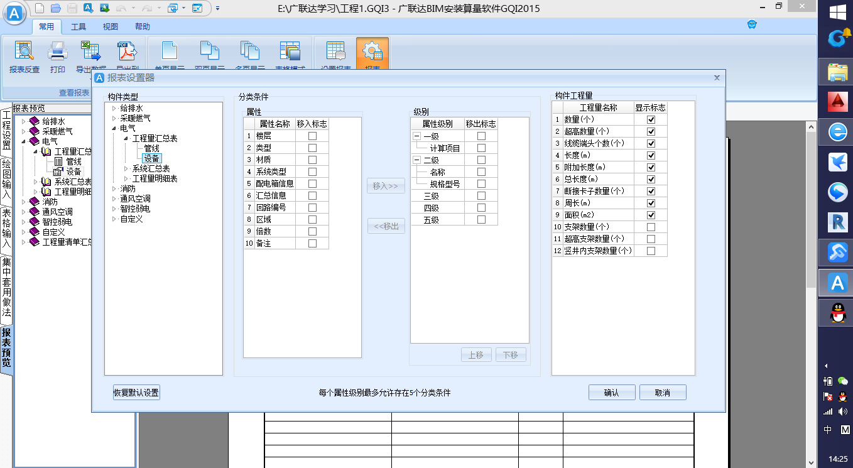Switch to single page display
The image size is (853, 468).
pyautogui.click(x=170, y=57)
